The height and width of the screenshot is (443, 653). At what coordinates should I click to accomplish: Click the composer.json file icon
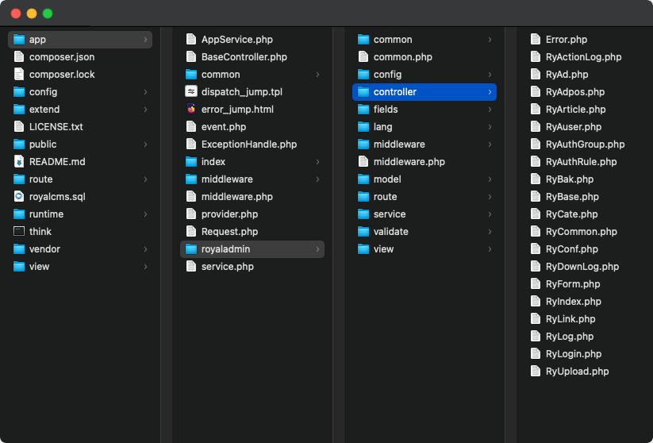[x=19, y=56]
